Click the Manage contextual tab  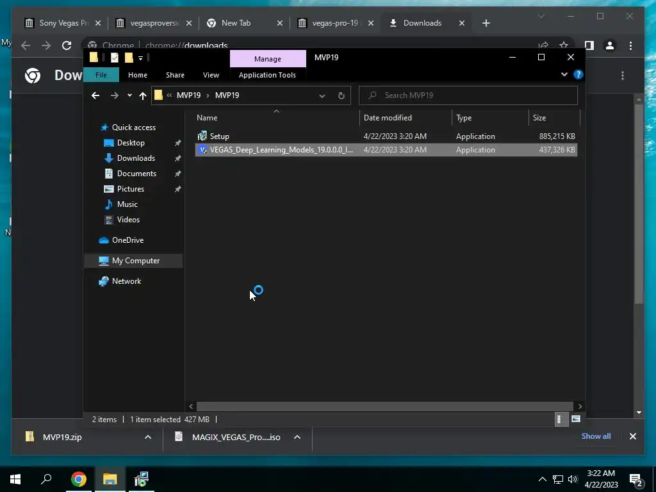coord(268,59)
